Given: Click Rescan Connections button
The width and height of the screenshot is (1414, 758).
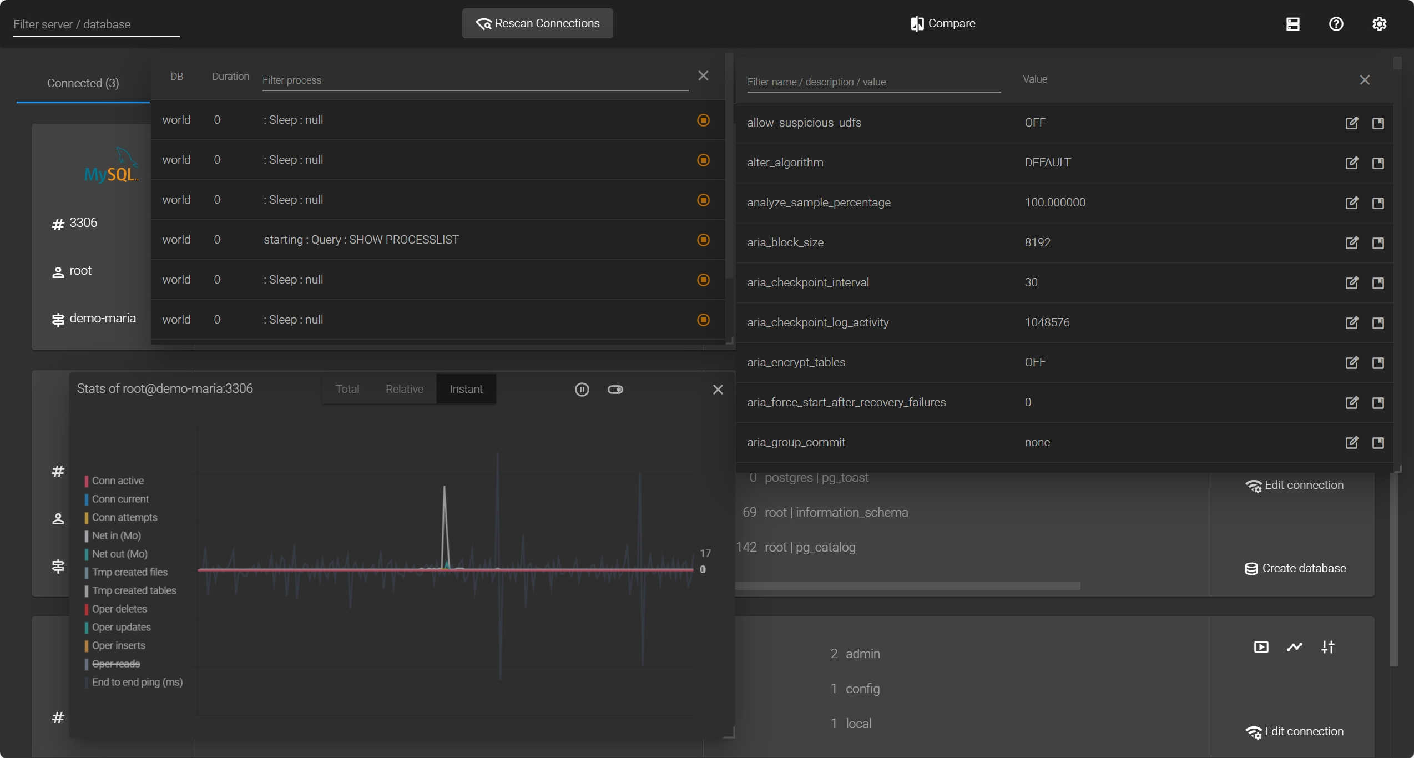Looking at the screenshot, I should click(537, 23).
